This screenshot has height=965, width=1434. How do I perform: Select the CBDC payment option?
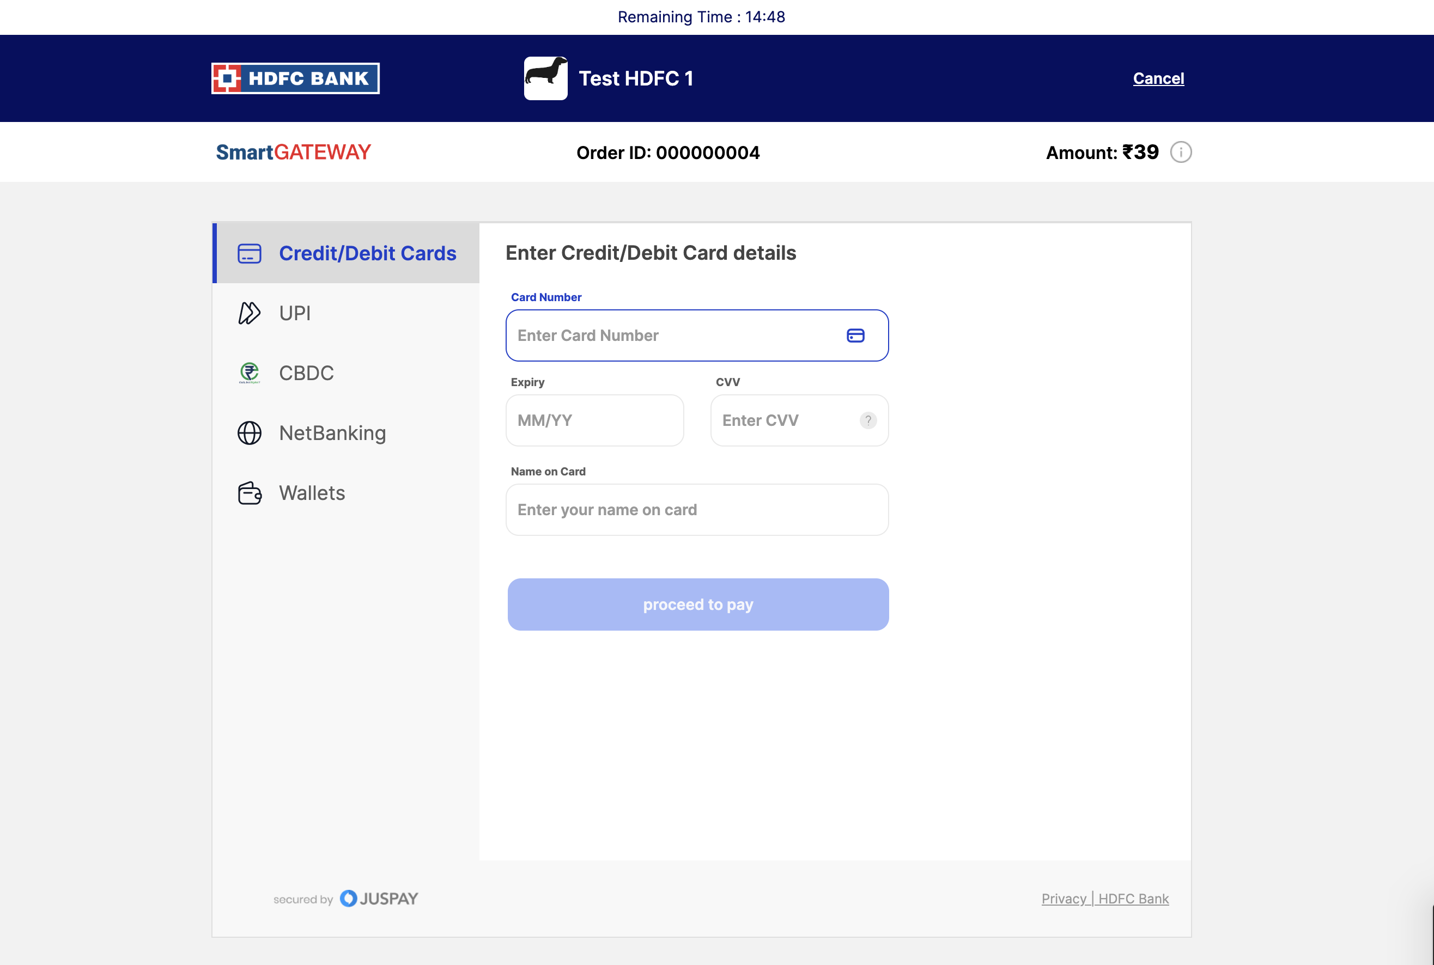(x=346, y=373)
